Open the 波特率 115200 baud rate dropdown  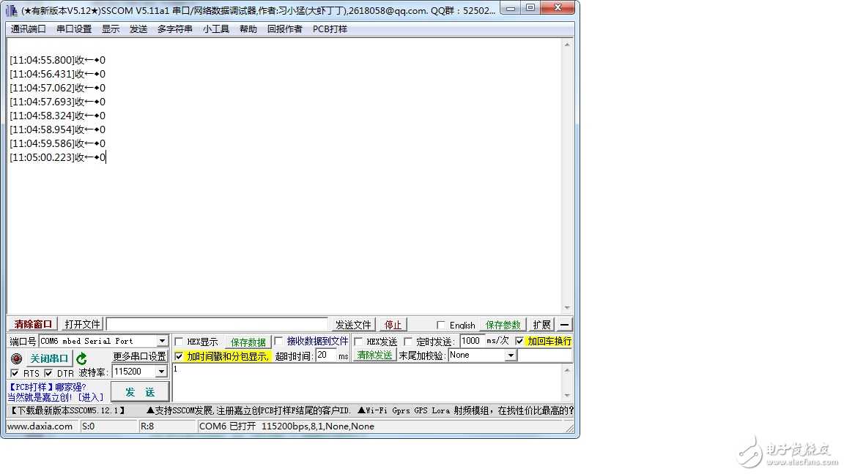coord(161,372)
